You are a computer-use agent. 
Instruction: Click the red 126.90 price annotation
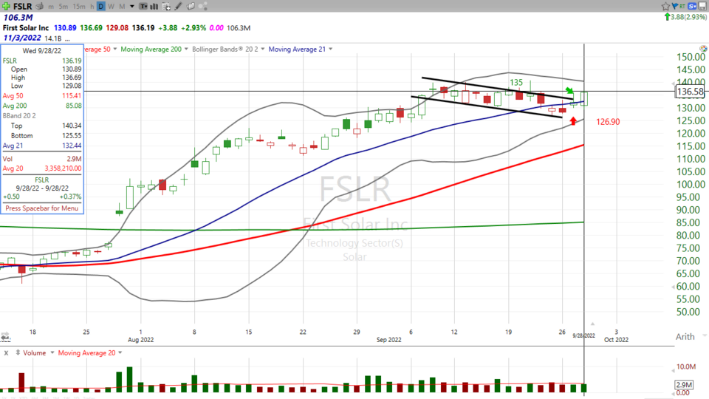tap(608, 122)
